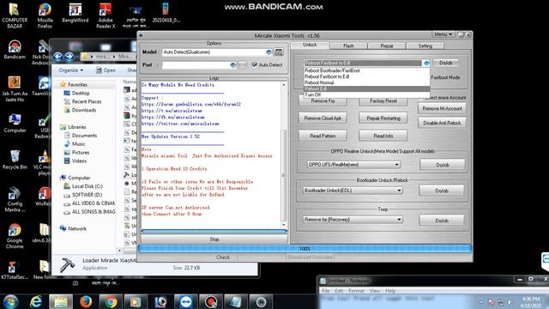The width and height of the screenshot is (549, 309).
Task: Open the Menu dropdown in title bar
Action: [x=443, y=34]
